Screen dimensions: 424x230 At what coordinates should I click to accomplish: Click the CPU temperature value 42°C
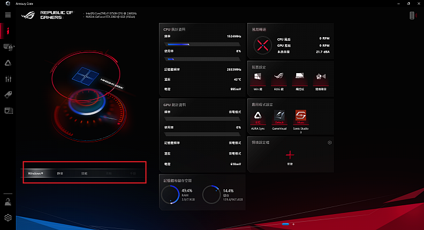(237, 80)
